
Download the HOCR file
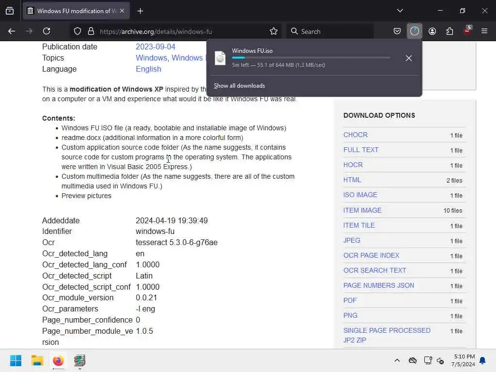353,165
